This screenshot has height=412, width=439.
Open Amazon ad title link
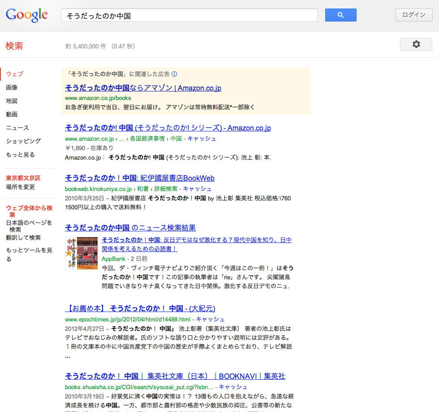point(143,88)
